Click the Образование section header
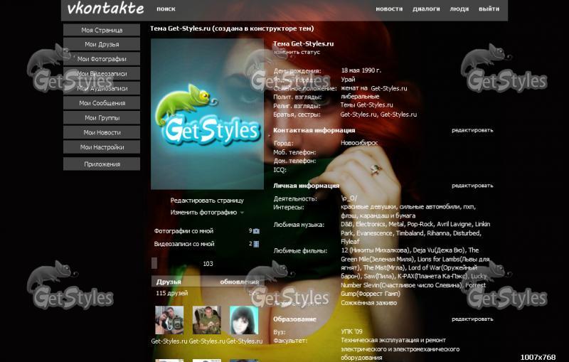The image size is (569, 362). (x=294, y=319)
